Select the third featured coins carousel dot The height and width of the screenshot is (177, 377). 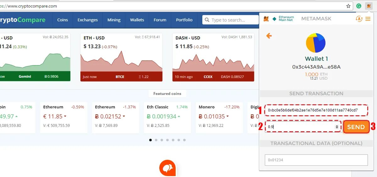[162, 140]
